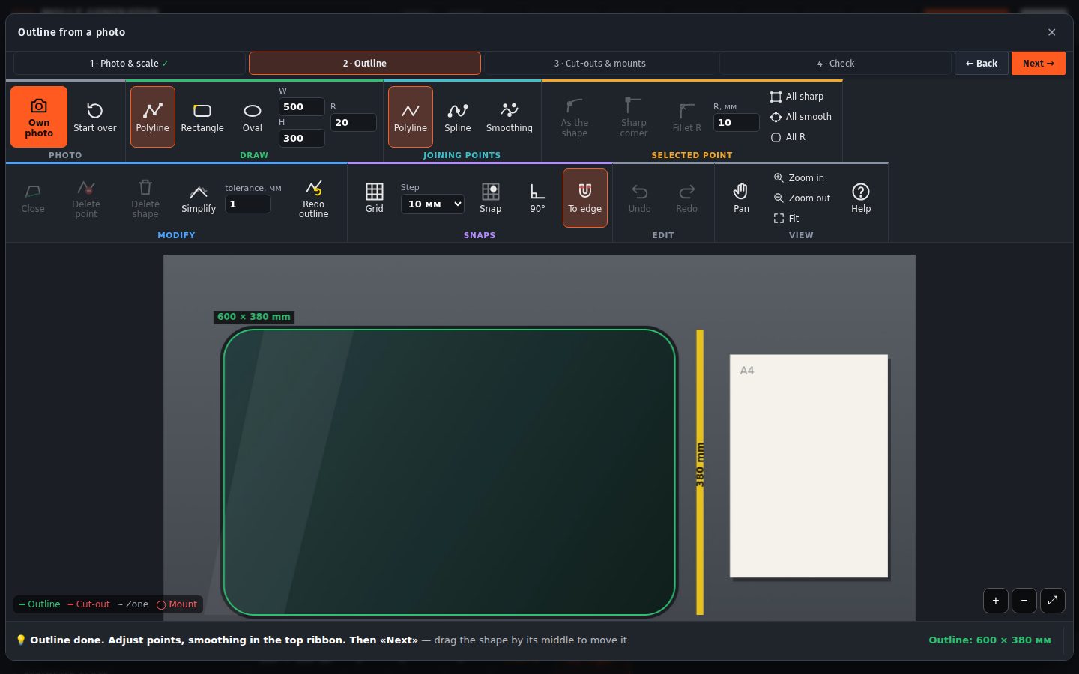Viewport: 1079px width, 674px height.
Task: Activate the Pan hand tool
Action: 741,198
